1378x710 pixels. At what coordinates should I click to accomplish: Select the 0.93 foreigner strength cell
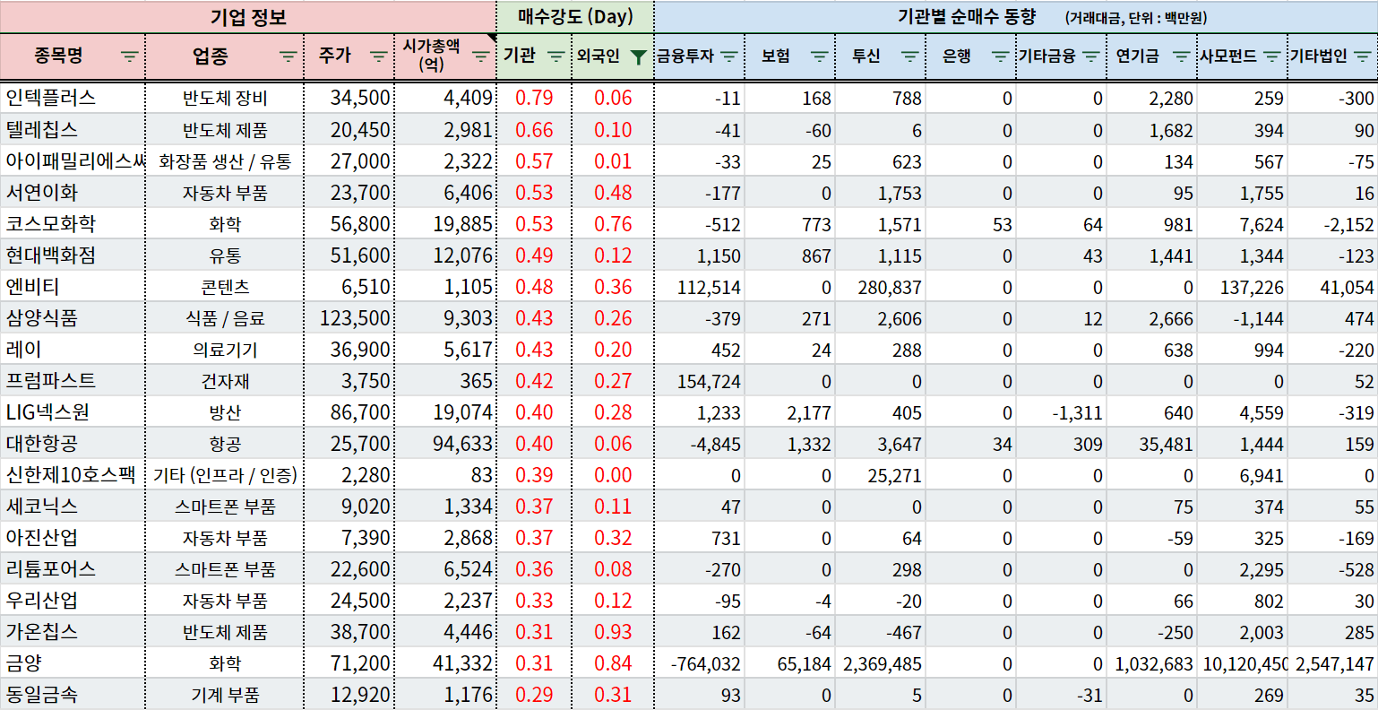[x=613, y=632]
